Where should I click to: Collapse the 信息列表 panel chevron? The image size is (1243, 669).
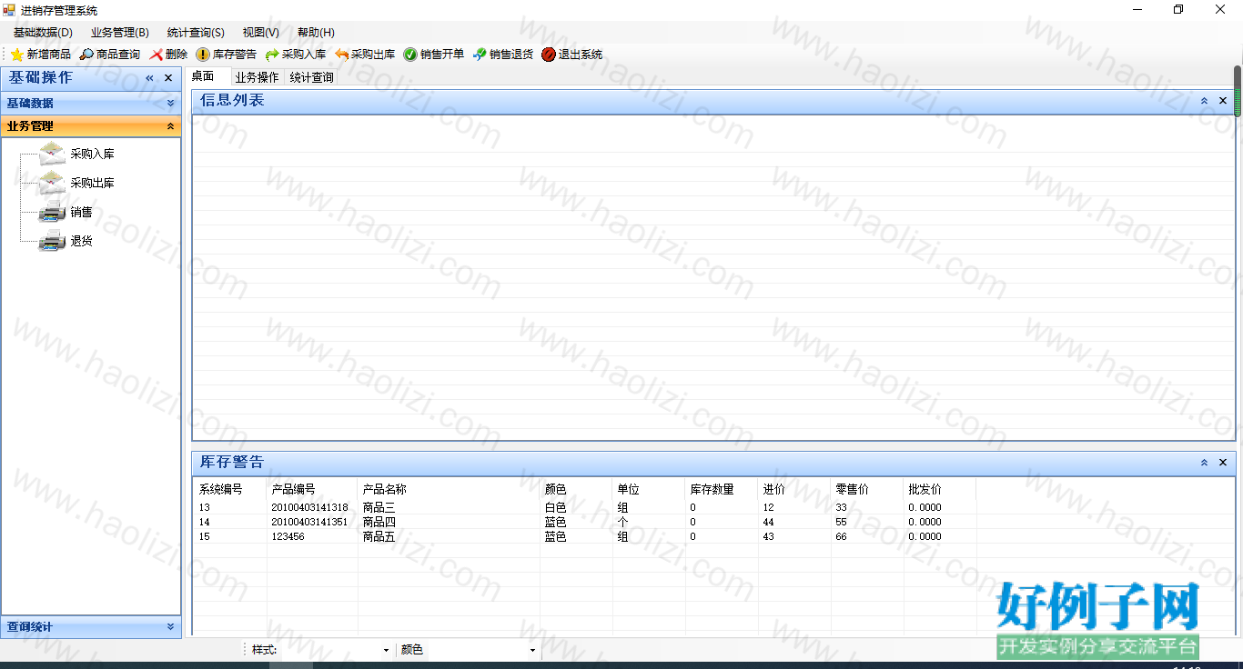point(1204,101)
